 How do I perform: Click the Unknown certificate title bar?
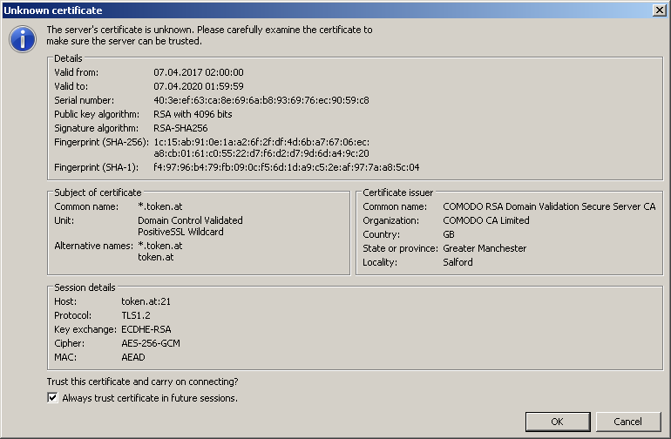(x=261, y=10)
